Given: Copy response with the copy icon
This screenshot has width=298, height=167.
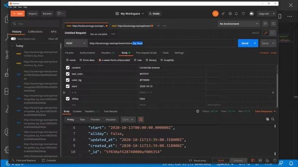Looking at the screenshot, I should (267, 119).
